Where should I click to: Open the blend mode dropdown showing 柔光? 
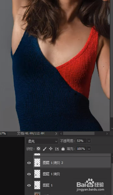point(42,141)
